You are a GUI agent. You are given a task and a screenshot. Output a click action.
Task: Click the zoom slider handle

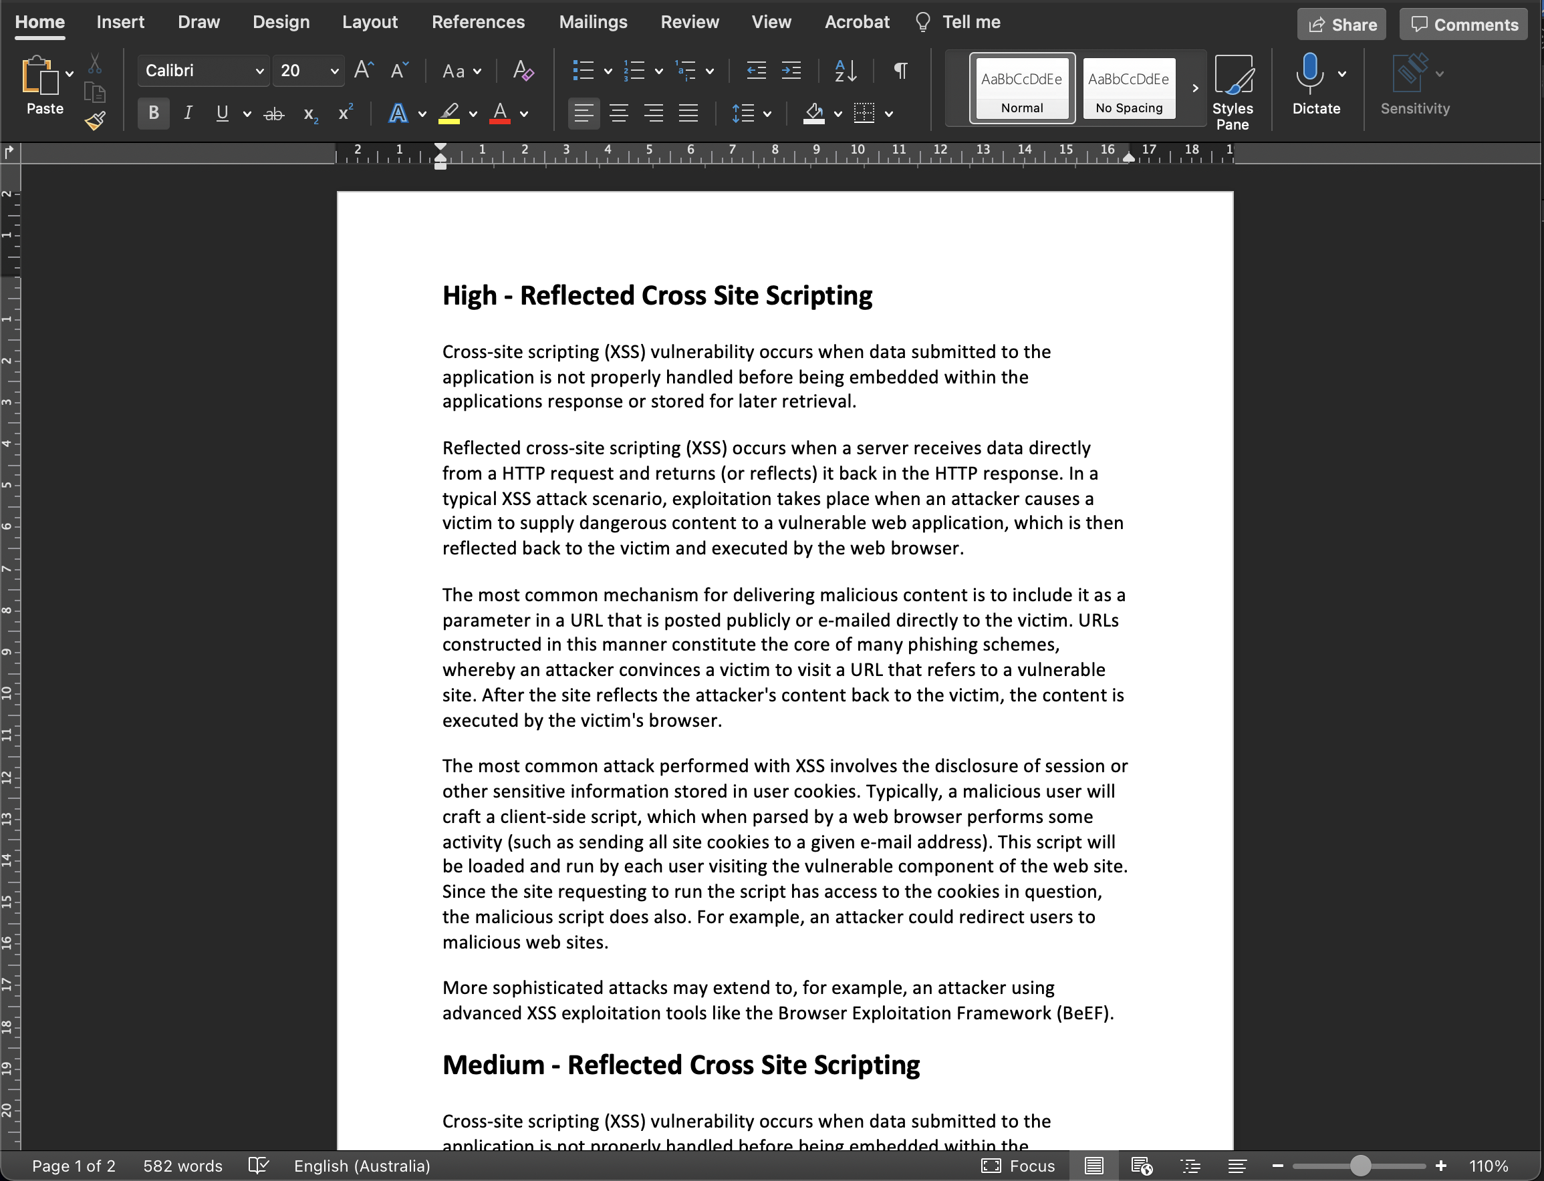(x=1360, y=1166)
